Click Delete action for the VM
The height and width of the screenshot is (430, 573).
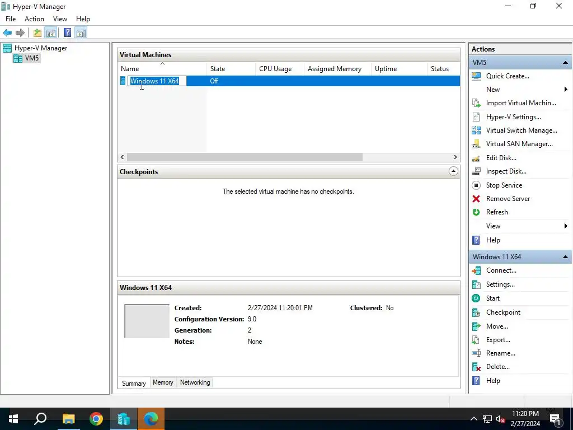coord(497,367)
